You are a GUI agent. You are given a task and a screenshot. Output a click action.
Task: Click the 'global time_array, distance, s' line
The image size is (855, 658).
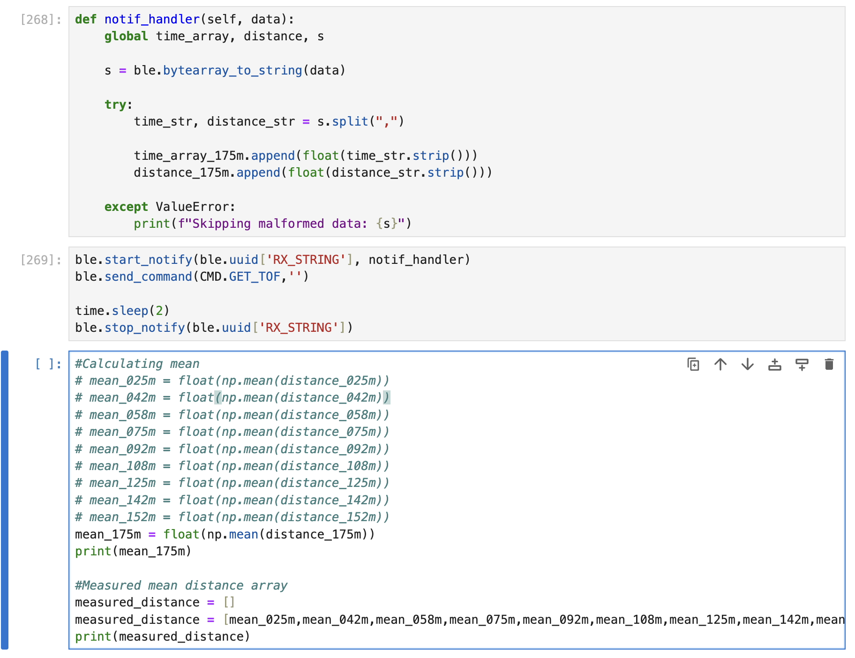[214, 36]
